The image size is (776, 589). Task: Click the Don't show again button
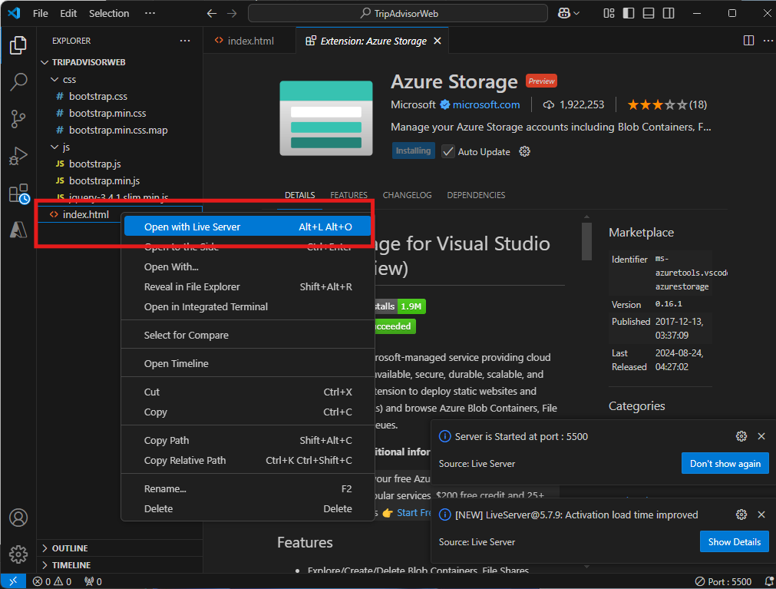pos(725,463)
